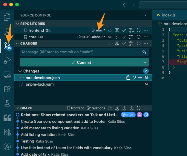Discard changes on mrs.developer.json

click(x=134, y=78)
